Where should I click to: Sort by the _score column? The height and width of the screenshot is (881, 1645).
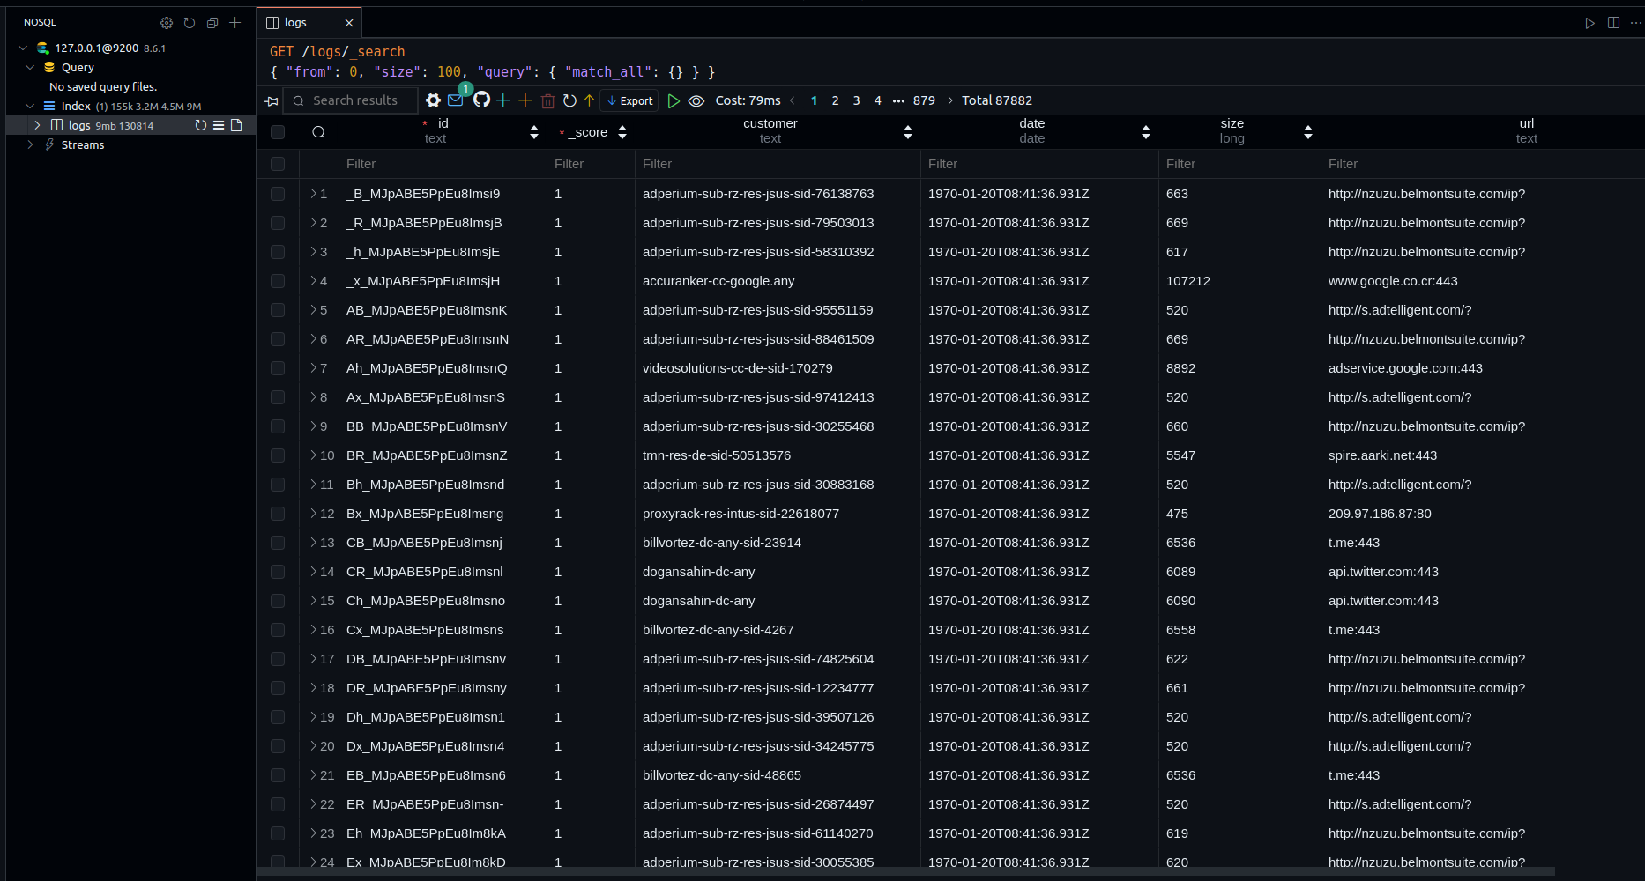pos(622,132)
